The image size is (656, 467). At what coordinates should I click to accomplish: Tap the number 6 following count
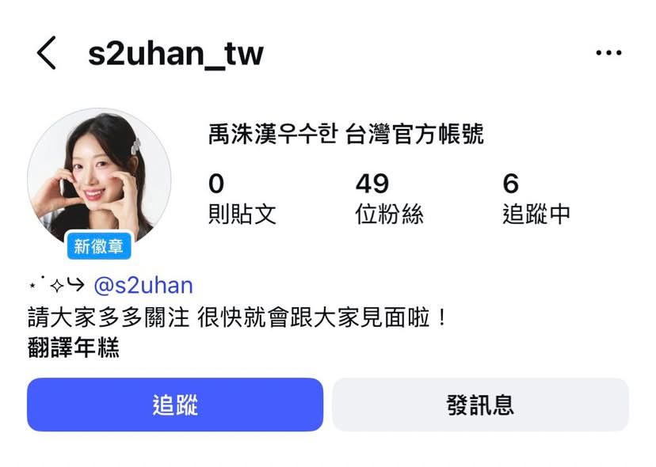point(510,184)
